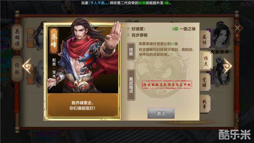Select the 技能 section label

(x=131, y=52)
